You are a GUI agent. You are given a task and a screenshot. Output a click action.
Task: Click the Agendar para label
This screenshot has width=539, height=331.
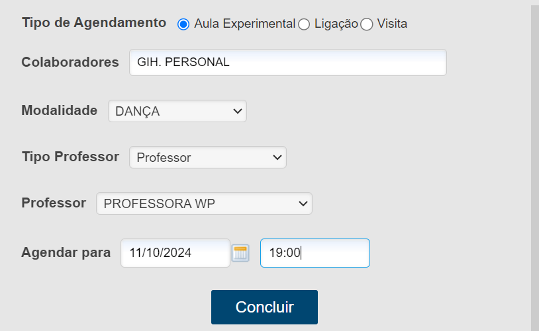[x=66, y=252]
